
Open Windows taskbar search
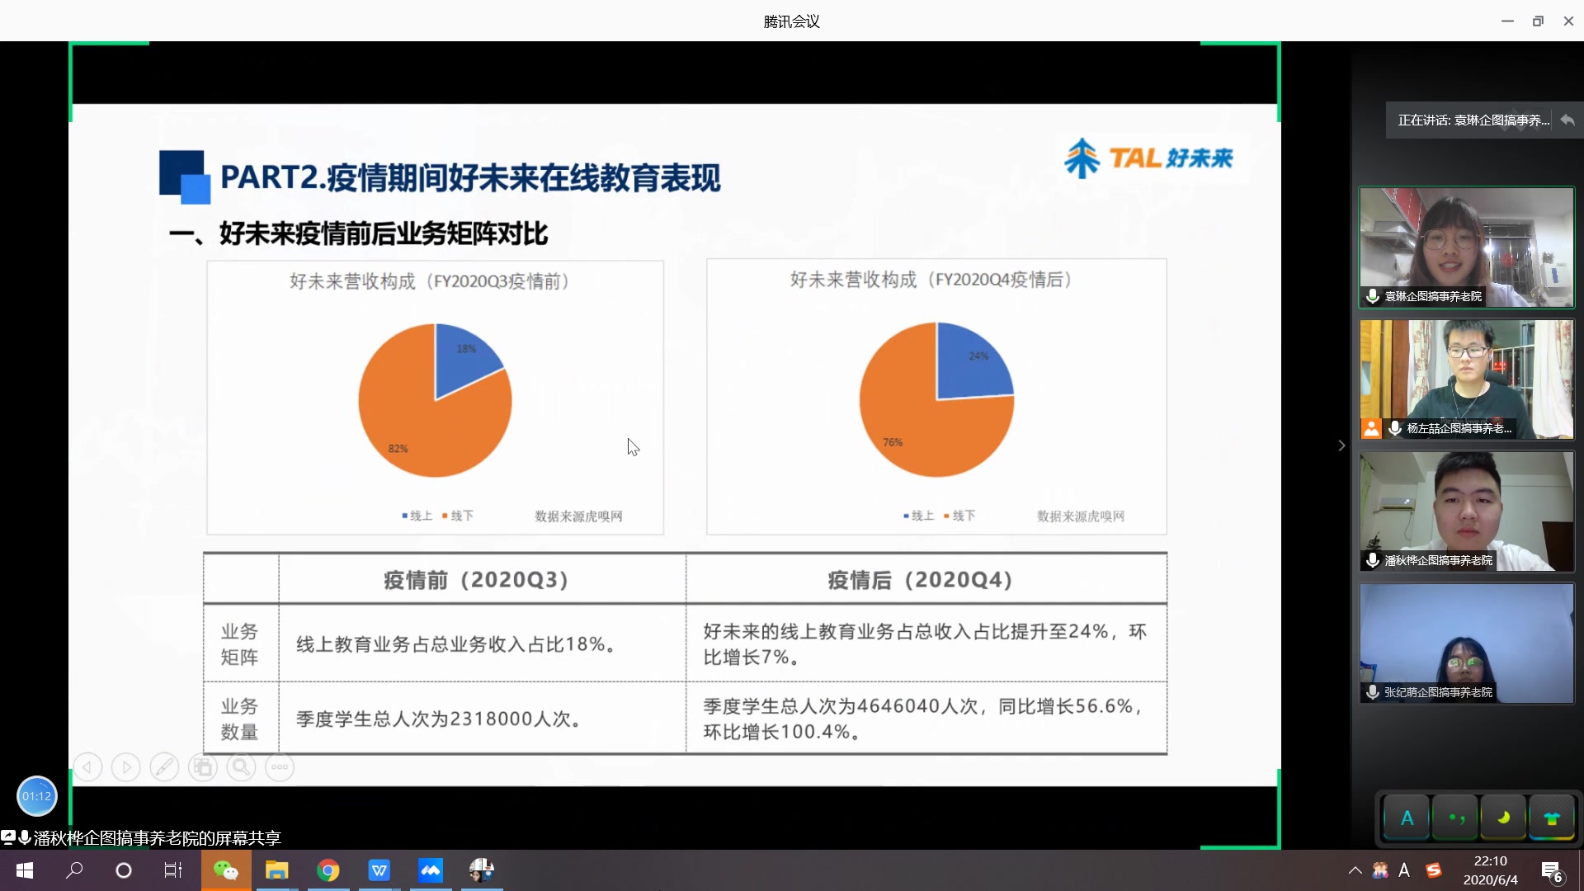(x=74, y=870)
